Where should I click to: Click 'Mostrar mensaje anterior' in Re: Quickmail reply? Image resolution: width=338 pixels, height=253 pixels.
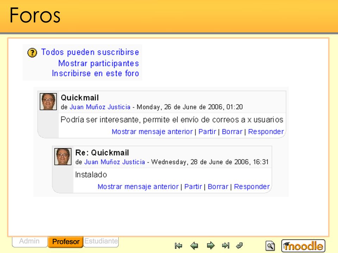[x=138, y=187]
